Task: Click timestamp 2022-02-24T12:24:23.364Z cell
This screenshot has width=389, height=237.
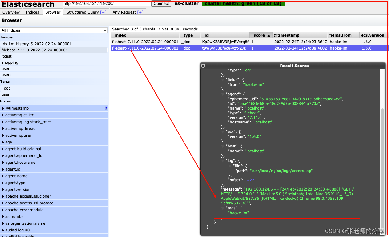Action: (x=301, y=42)
